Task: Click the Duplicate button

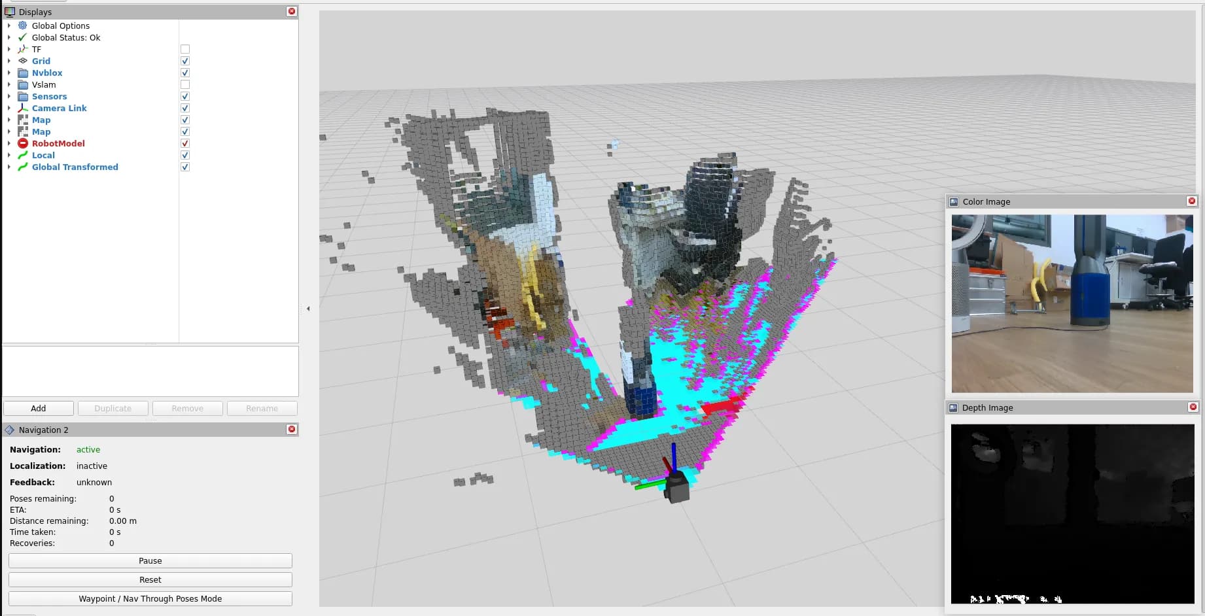Action: (113, 408)
